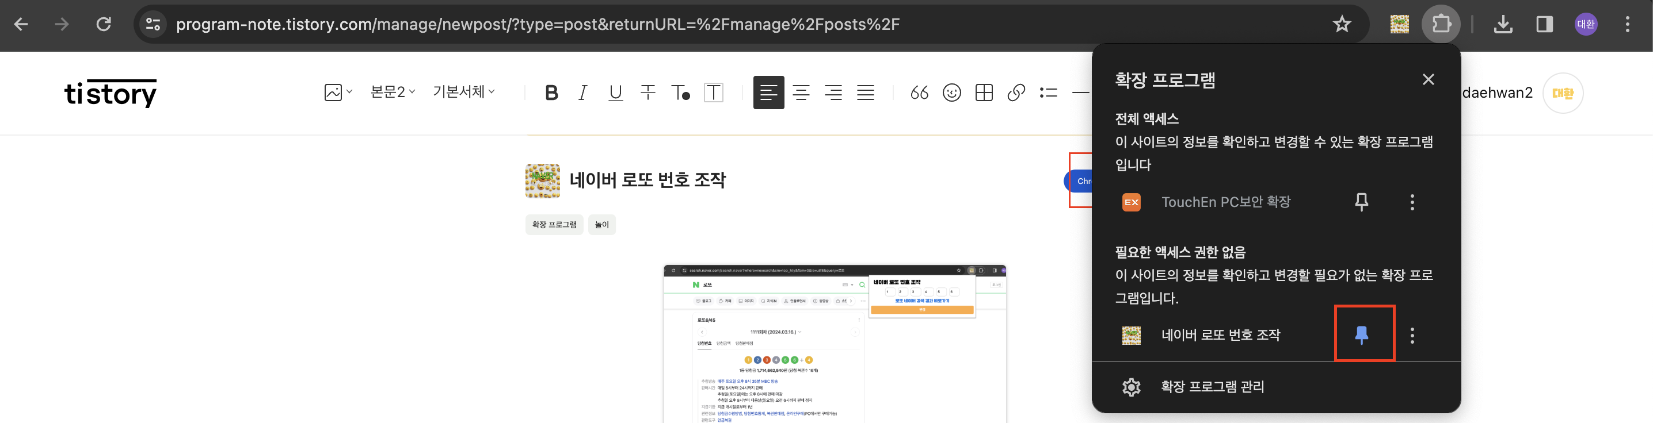The width and height of the screenshot is (1653, 423).
Task: Open the 본문2 paragraph style dropdown
Action: point(393,93)
